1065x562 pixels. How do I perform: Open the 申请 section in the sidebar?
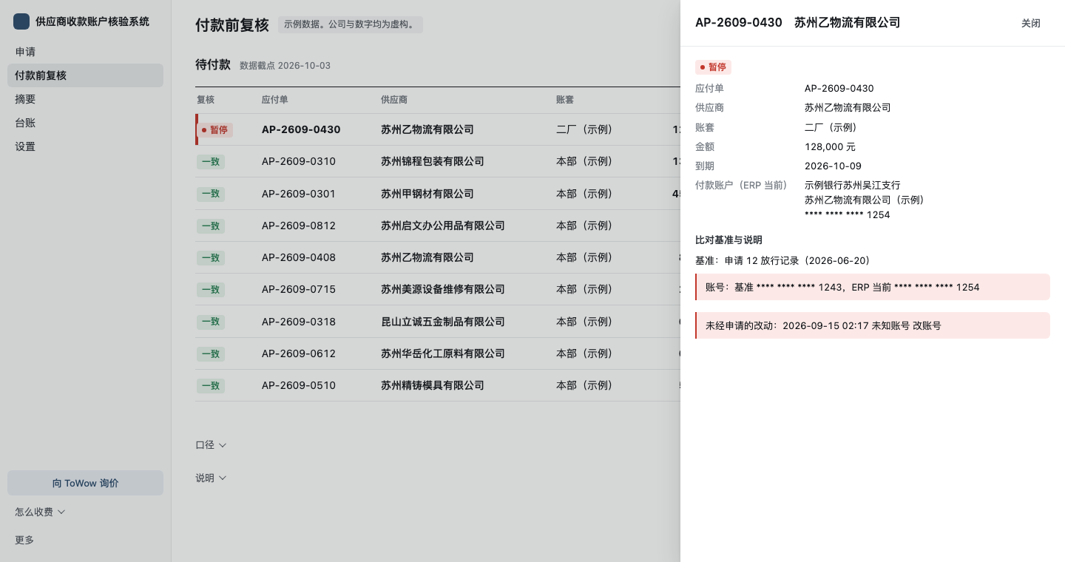click(x=85, y=52)
